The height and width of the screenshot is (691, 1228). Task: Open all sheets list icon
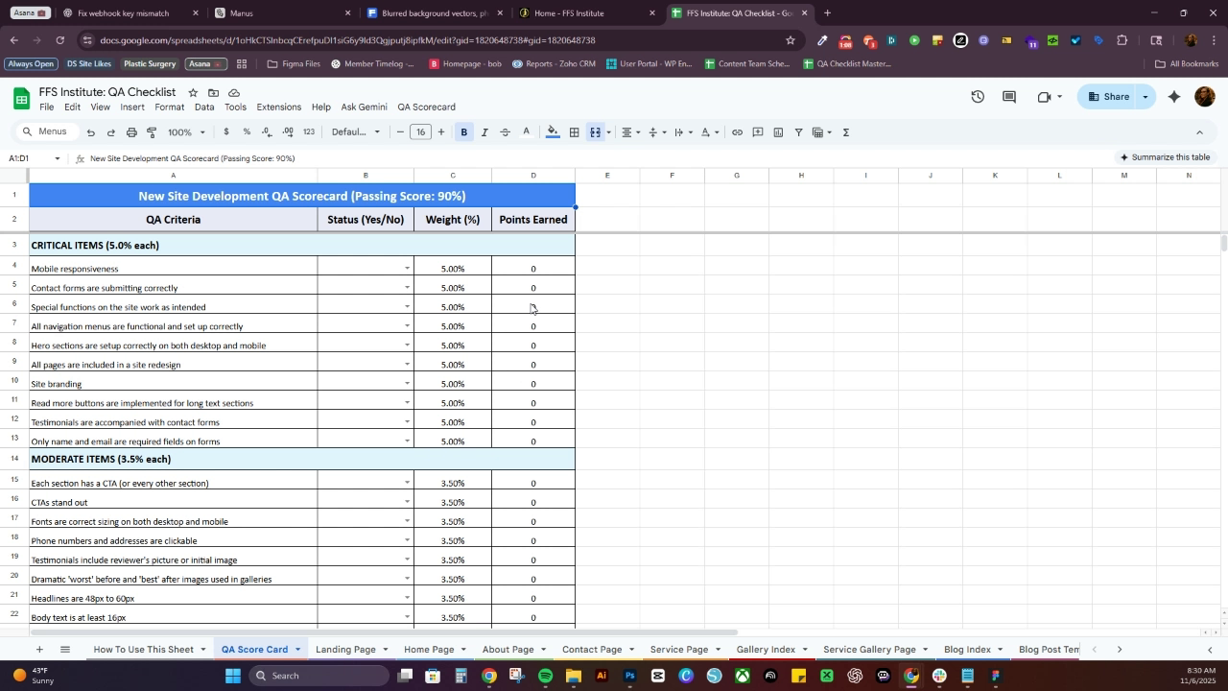pyautogui.click(x=65, y=650)
